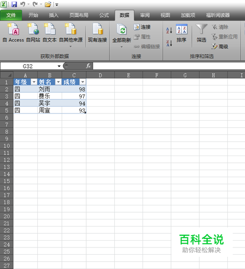Select cell containing 刘雨
Image resolution: width=245 pixels, height=269 pixels.
pos(49,89)
